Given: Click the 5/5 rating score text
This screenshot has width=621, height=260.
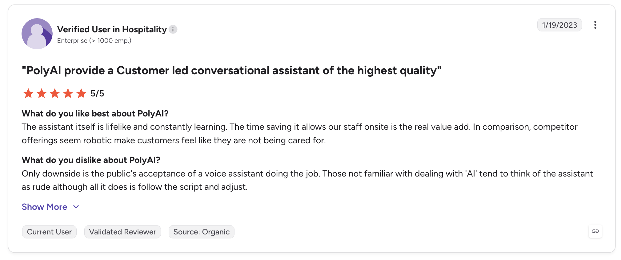Looking at the screenshot, I should [97, 93].
